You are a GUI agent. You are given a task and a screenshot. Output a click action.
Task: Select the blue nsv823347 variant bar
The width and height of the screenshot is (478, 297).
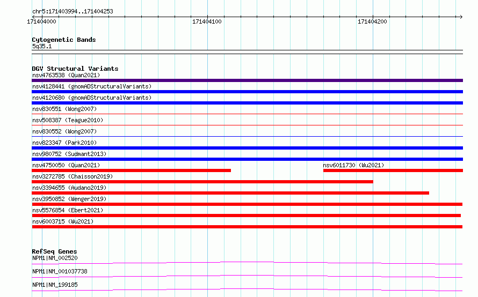247,148
